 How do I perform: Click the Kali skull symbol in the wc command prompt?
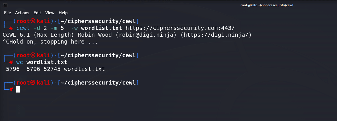click(33, 55)
